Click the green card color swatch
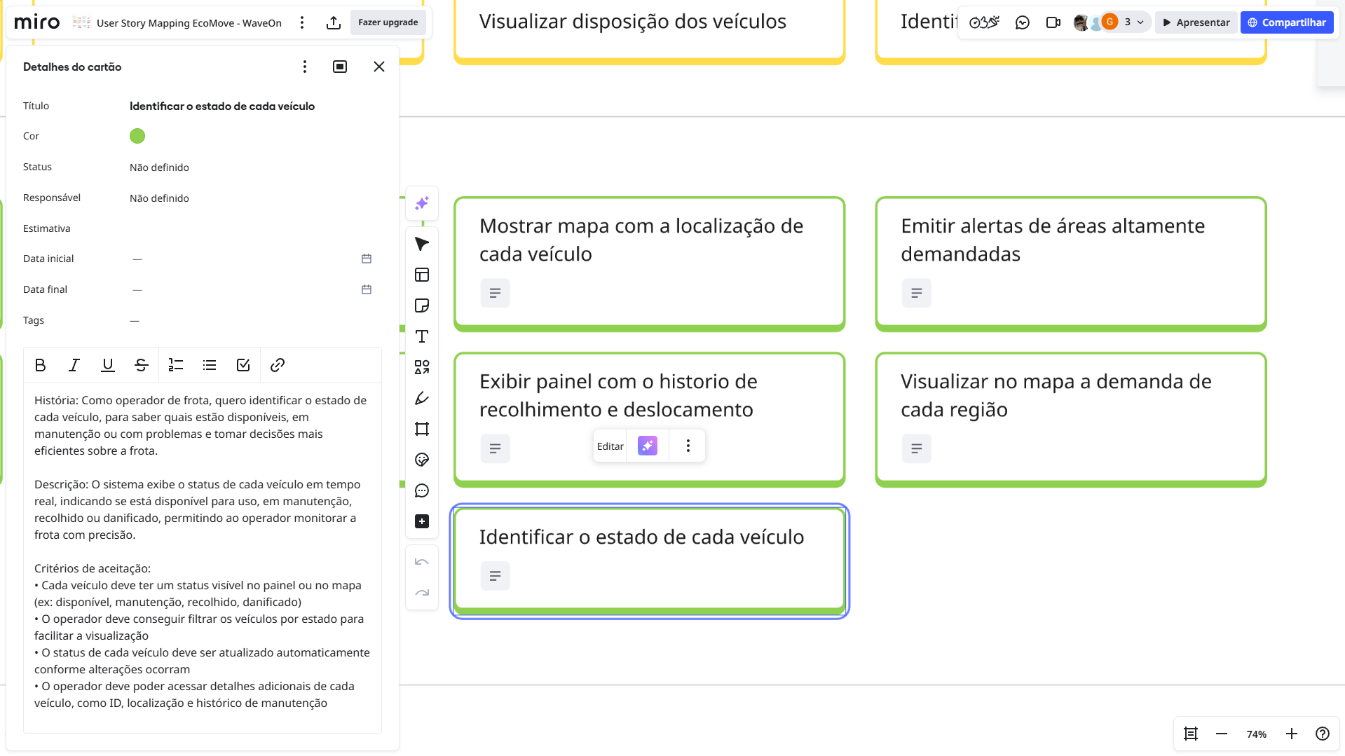Screen dimensions: 1345x756 click(x=137, y=136)
